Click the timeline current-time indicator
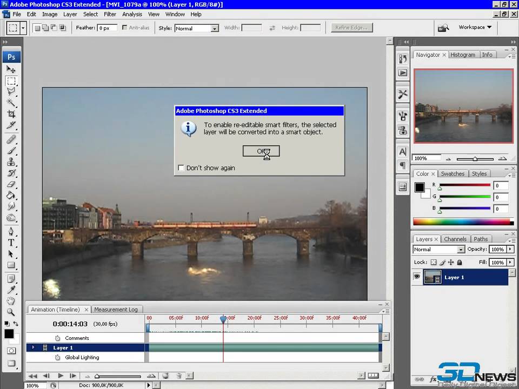This screenshot has width=519, height=389. coord(223,319)
